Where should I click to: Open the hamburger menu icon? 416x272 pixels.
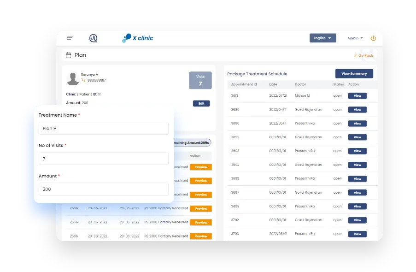70,38
